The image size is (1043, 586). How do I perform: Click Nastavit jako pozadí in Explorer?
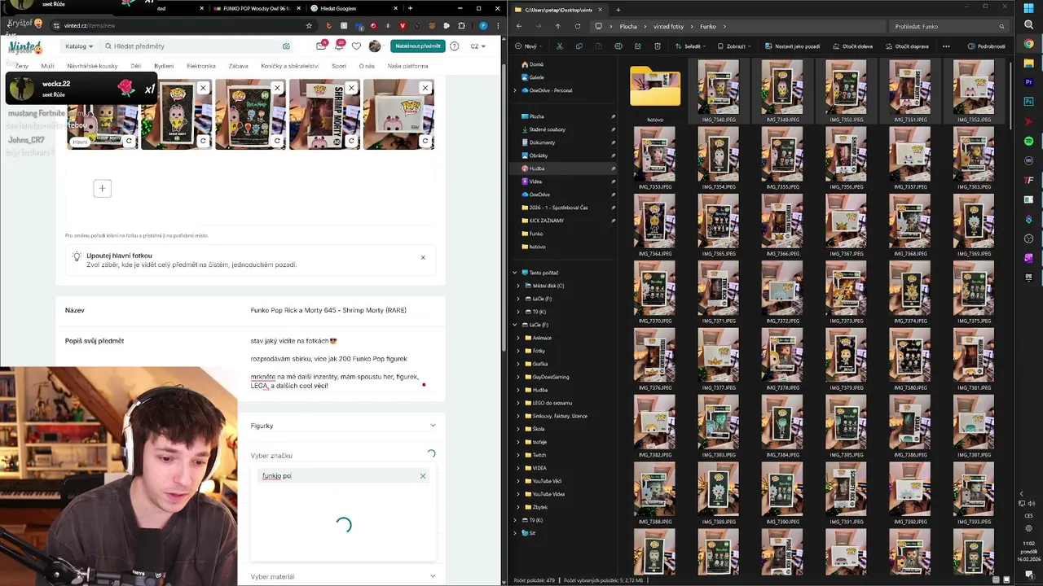pos(792,46)
